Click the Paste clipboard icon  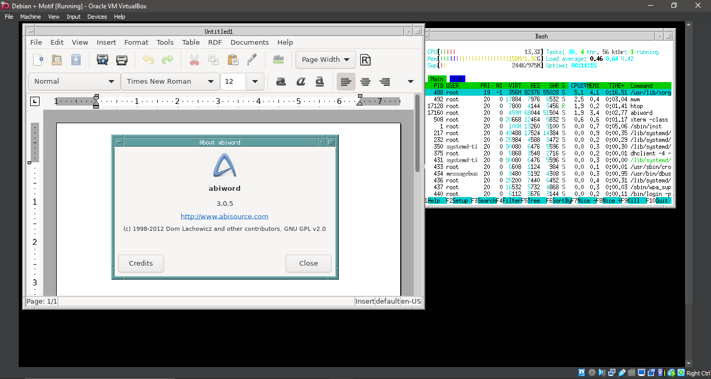[232, 60]
